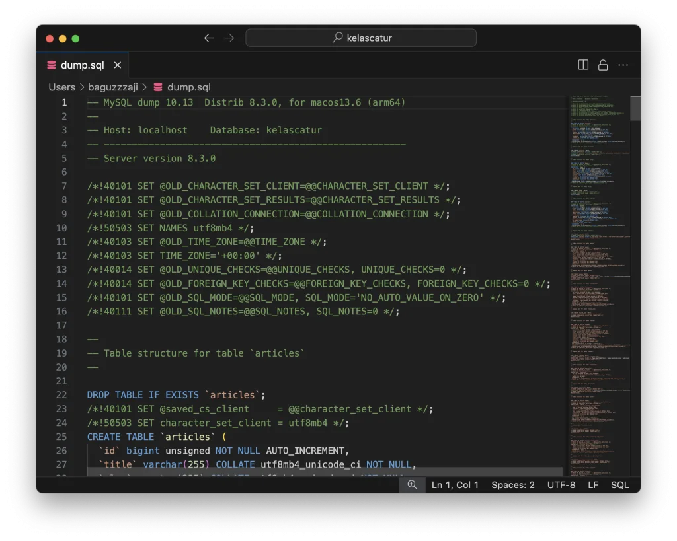The width and height of the screenshot is (677, 541).
Task: Click the DROP TABLE IF EXISTS line
Action: pos(176,395)
